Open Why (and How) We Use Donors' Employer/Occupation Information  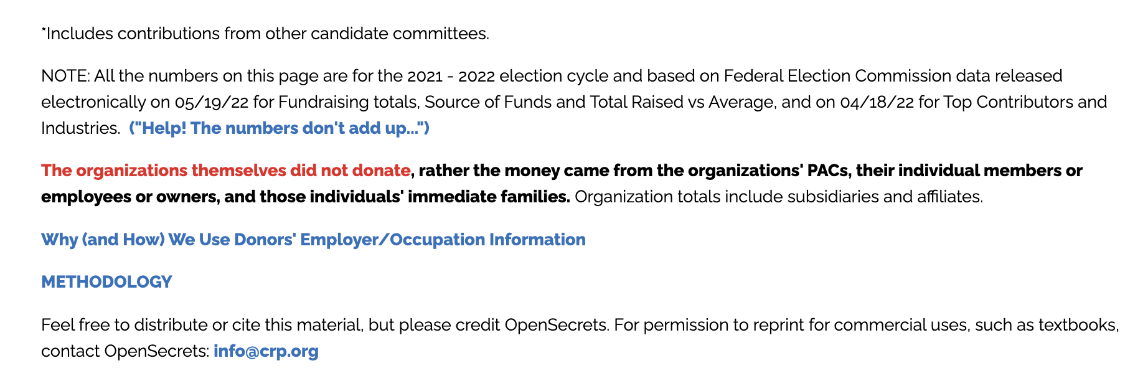pos(313,240)
